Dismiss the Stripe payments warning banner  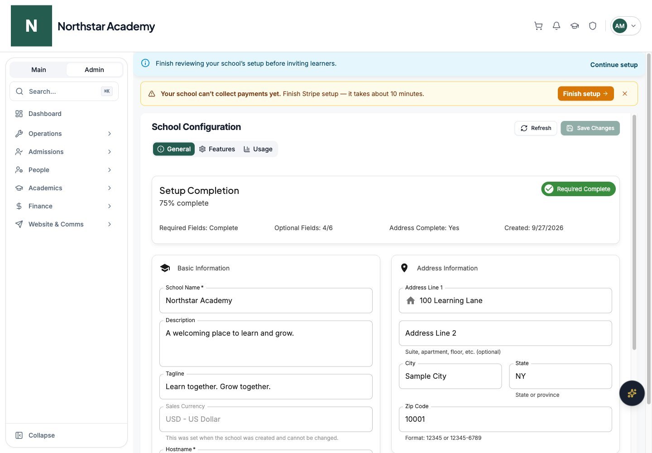(625, 94)
